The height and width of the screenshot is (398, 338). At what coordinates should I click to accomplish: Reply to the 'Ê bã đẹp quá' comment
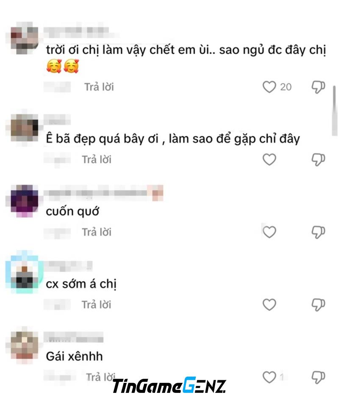point(97,160)
